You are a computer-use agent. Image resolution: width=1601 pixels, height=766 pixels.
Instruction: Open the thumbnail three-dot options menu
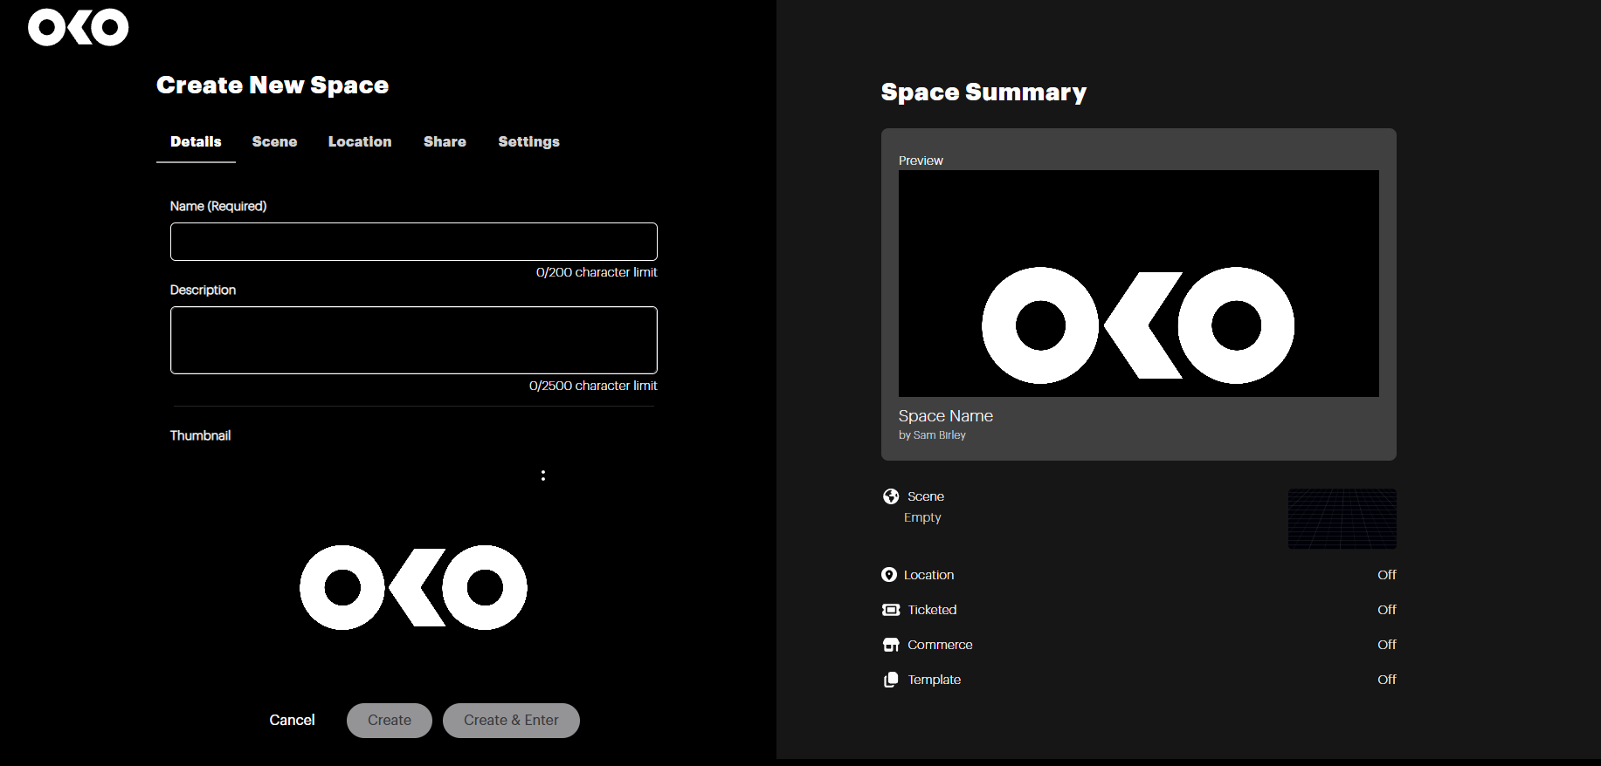tap(543, 475)
